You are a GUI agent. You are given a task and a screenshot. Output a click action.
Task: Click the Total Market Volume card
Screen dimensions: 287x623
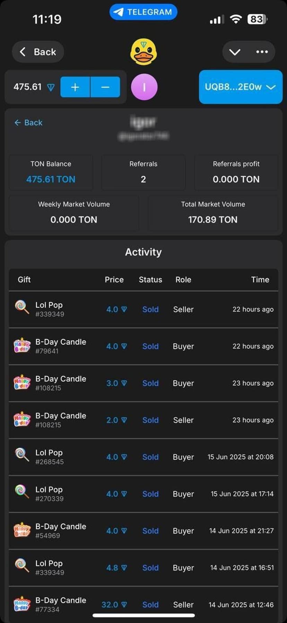pos(213,213)
